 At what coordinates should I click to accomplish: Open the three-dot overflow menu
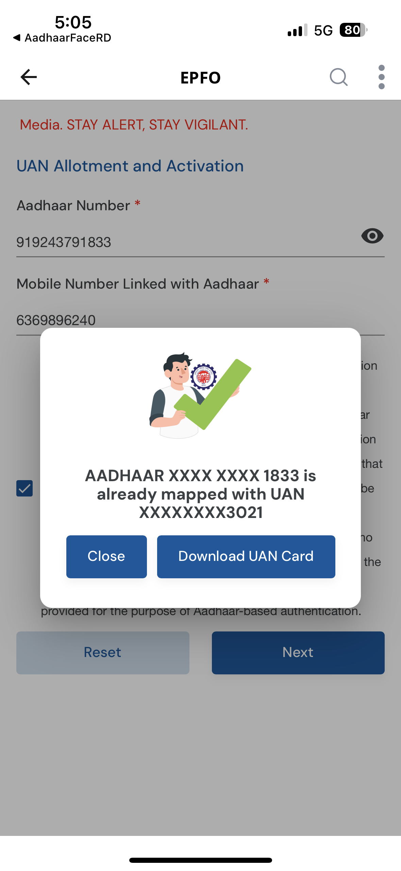tap(382, 77)
